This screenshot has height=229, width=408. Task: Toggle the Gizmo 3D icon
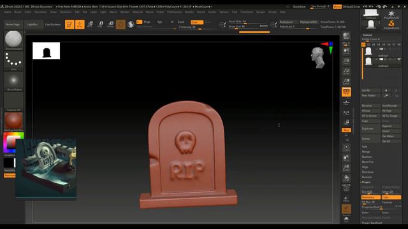point(120,24)
